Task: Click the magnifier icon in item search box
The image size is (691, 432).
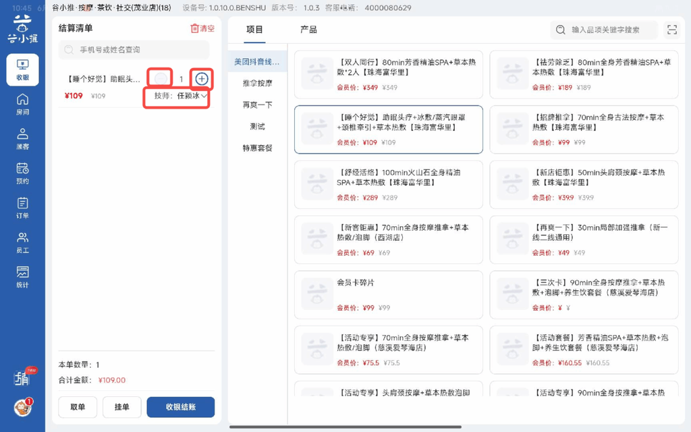Action: 560,30
